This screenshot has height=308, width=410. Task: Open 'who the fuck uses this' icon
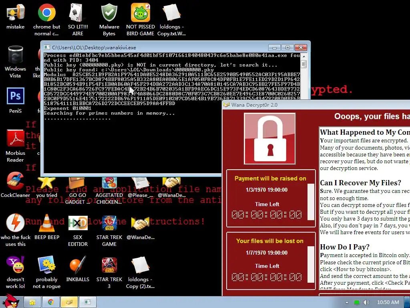click(x=16, y=230)
